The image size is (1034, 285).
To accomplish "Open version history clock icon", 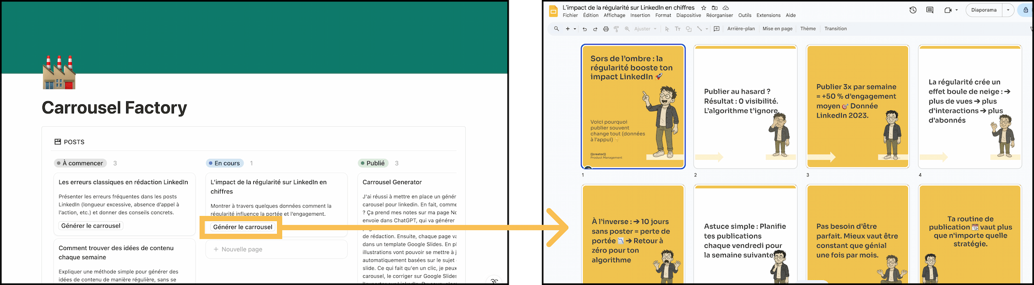I will tap(913, 10).
